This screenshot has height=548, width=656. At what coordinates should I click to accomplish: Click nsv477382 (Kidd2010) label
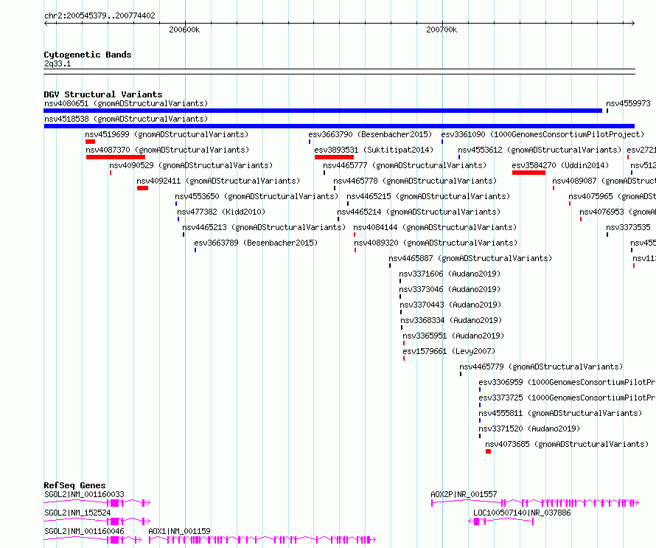click(221, 212)
